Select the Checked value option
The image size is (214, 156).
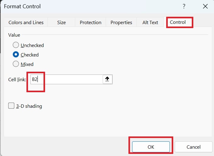(x=16, y=55)
